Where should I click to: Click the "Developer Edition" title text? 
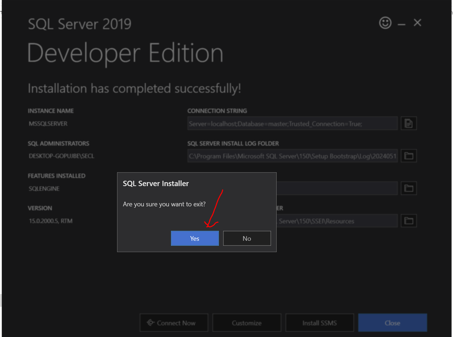click(x=126, y=53)
